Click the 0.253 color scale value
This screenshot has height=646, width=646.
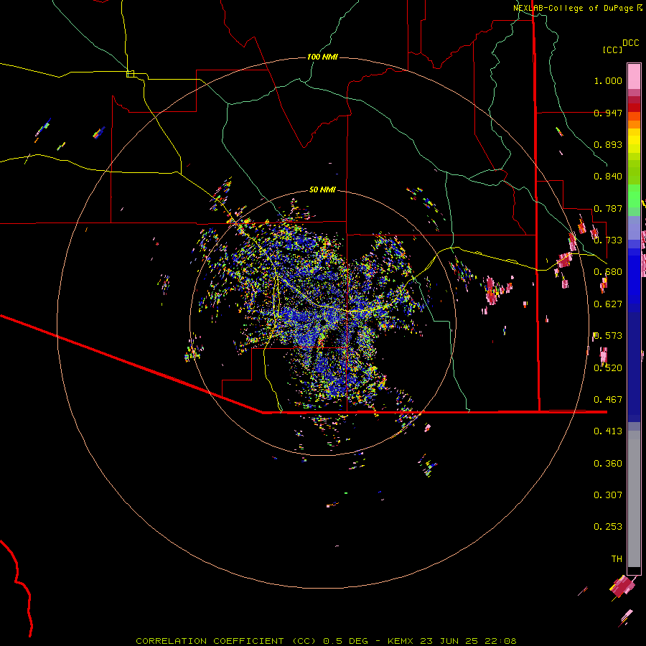(608, 527)
